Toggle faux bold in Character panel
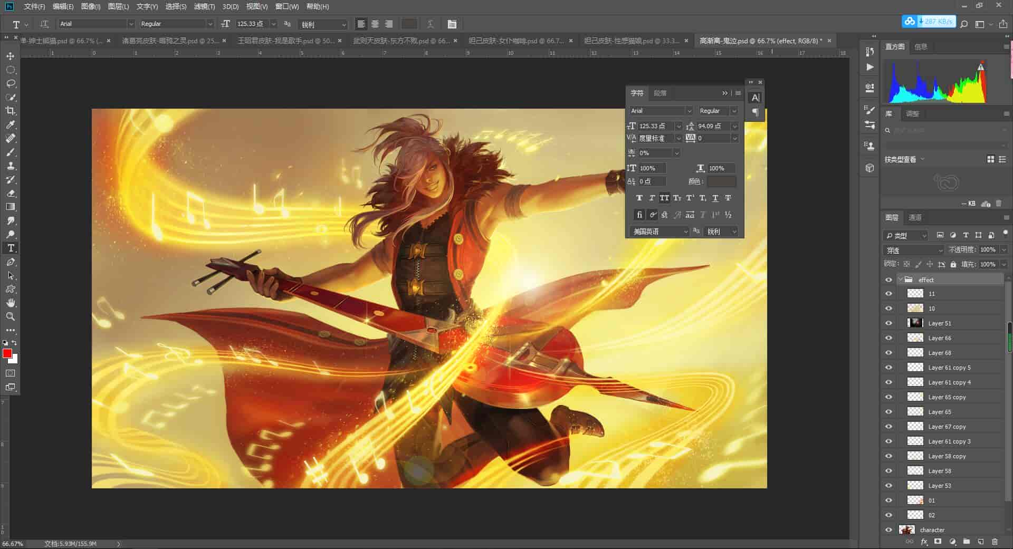1013x549 pixels. [x=639, y=198]
